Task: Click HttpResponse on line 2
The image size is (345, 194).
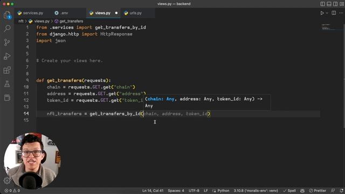Action: [x=116, y=34]
